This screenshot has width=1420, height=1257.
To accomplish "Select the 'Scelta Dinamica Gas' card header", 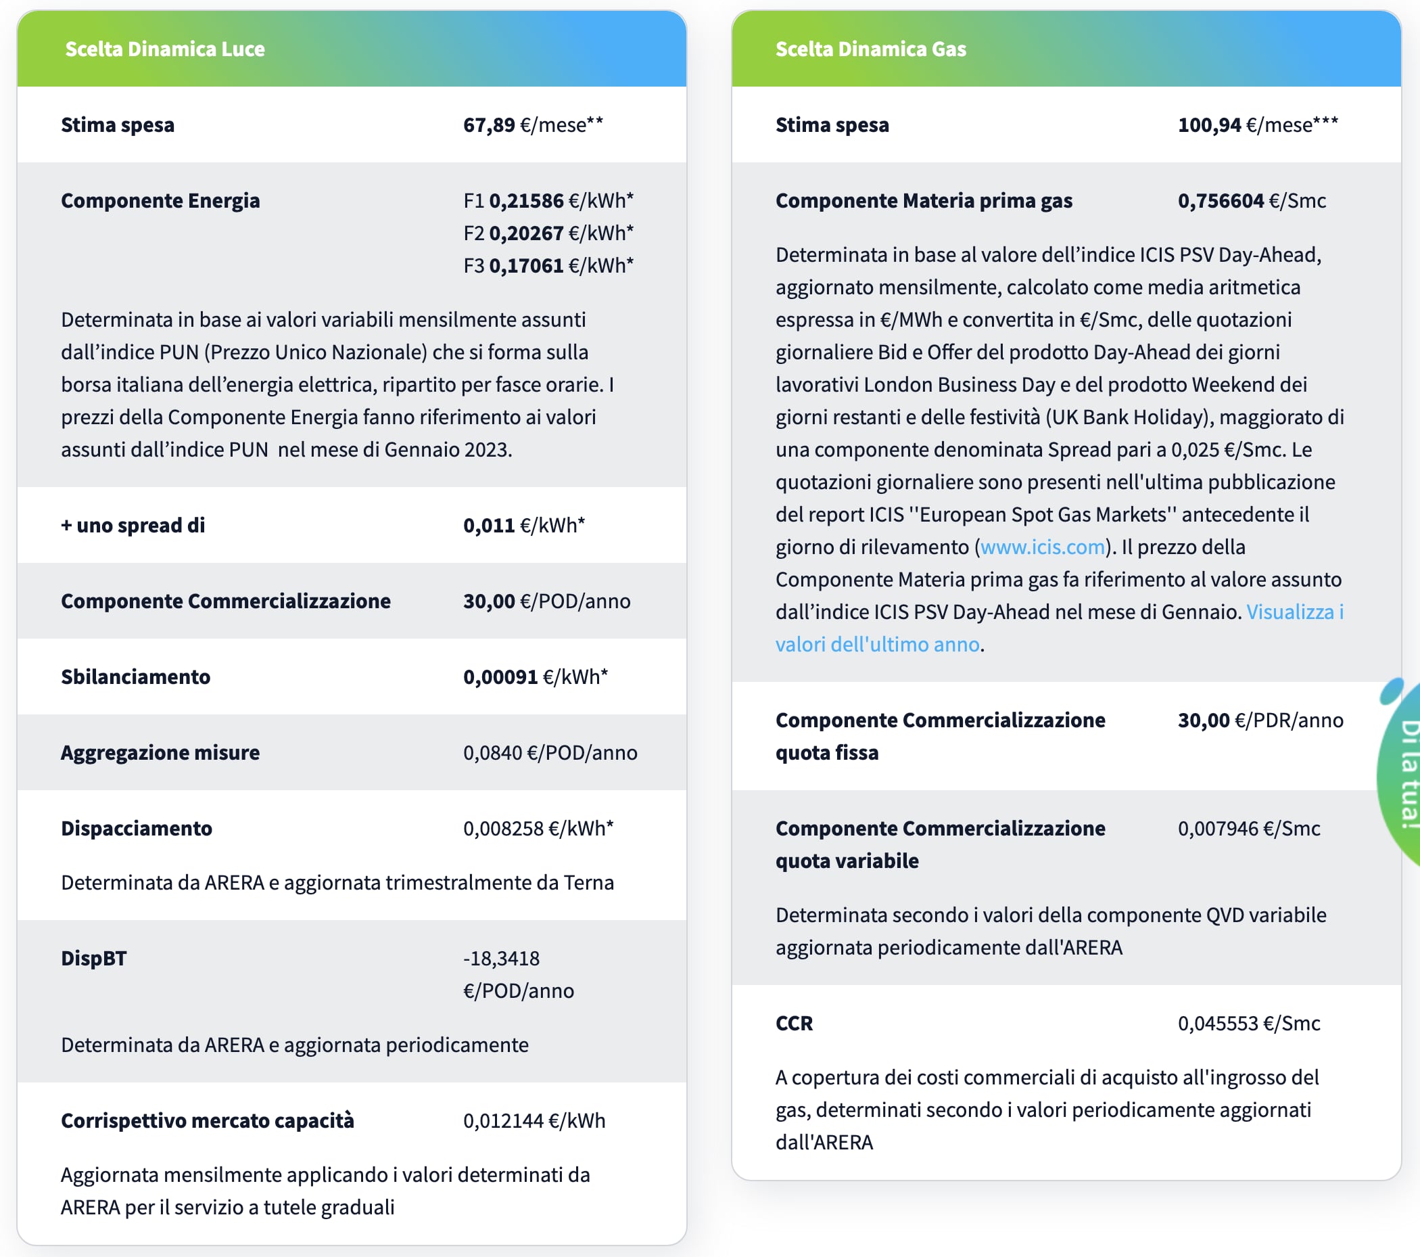I will pyautogui.click(x=870, y=49).
